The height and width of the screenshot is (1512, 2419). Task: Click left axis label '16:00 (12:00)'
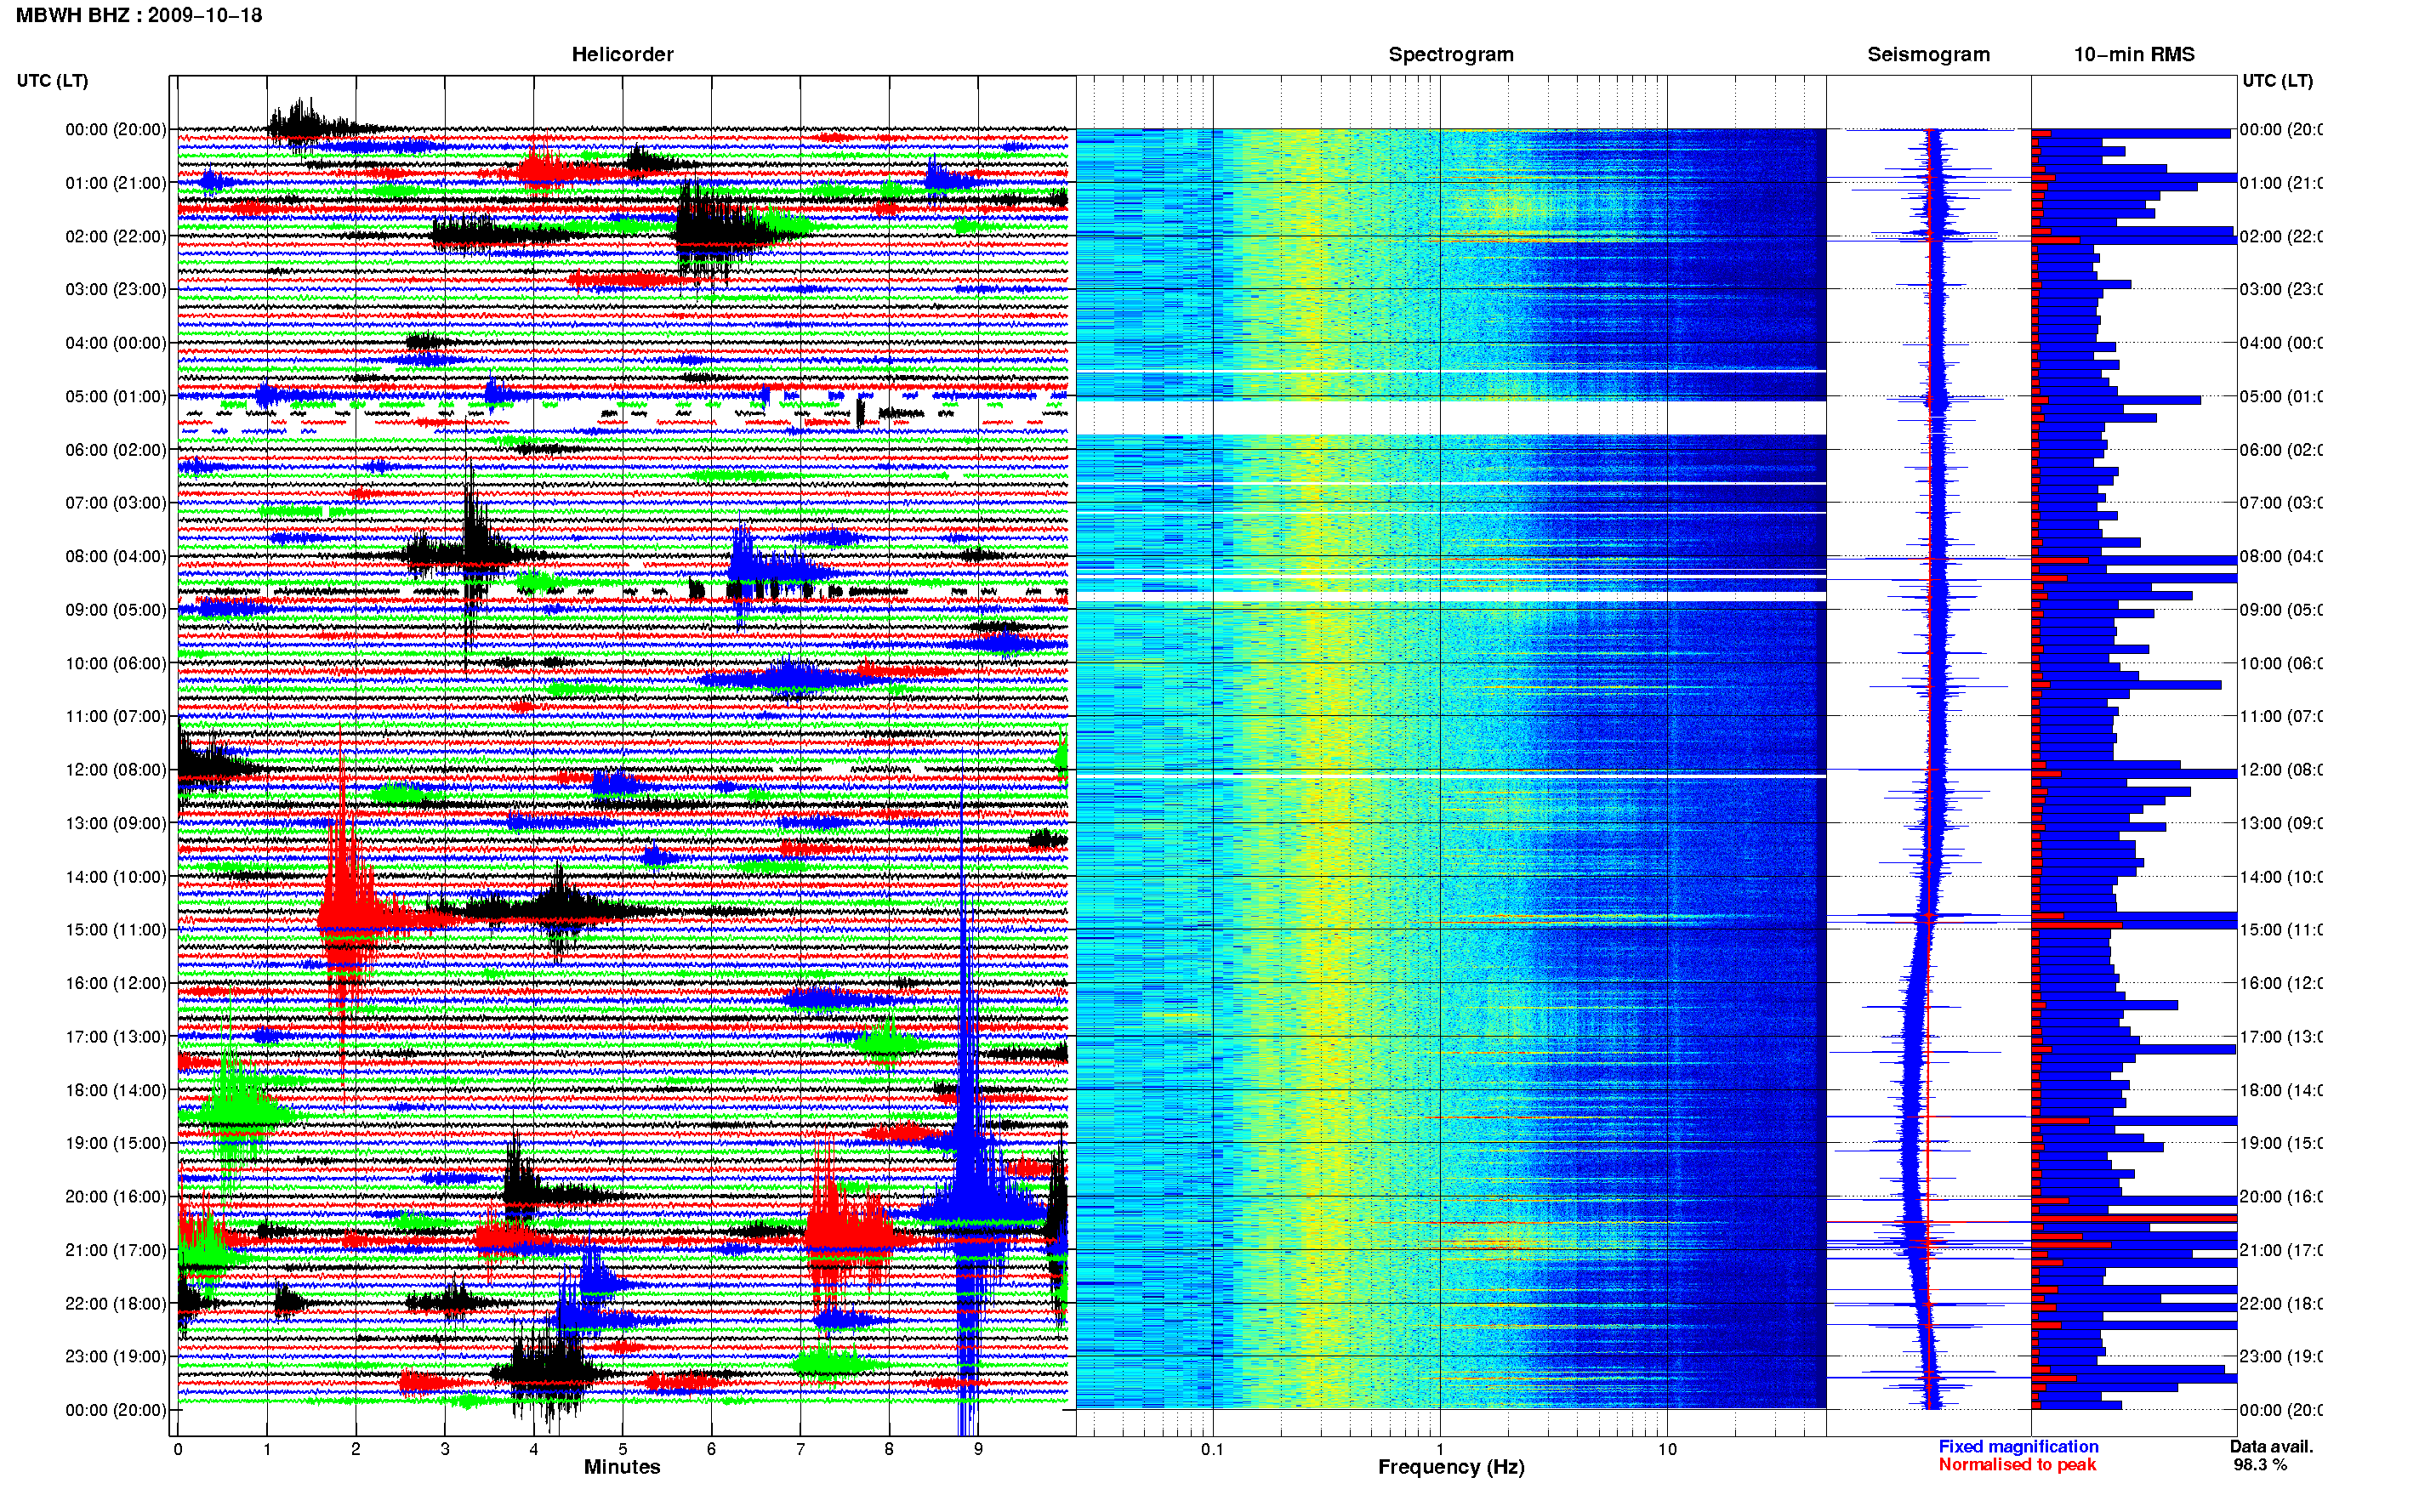116,983
